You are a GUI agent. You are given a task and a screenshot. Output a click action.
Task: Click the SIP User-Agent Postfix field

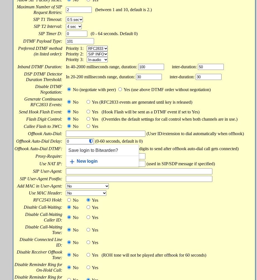tap(139, 179)
